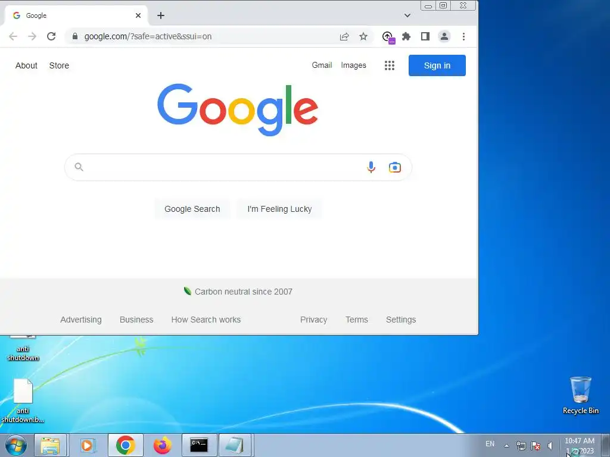
Task: Click the forward navigation arrow in Chrome
Action: (32, 36)
